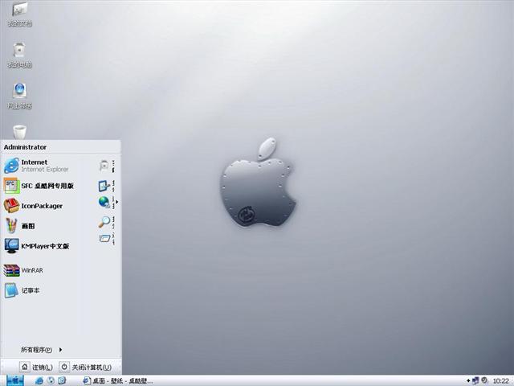Click the third Quick Launch icon on taskbar
This screenshot has width=514, height=386.
tap(62, 380)
